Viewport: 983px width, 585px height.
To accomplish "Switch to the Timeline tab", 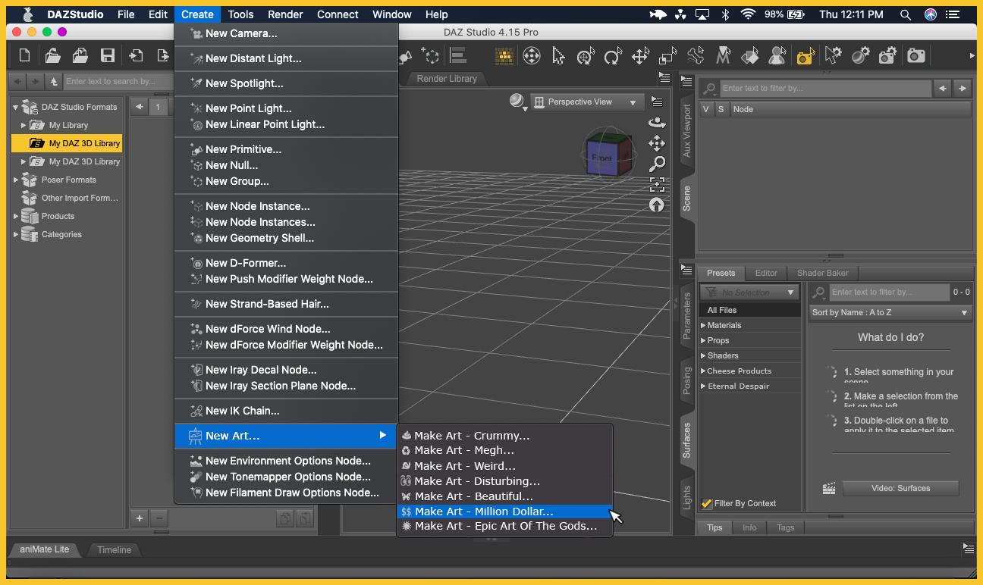I will tap(114, 549).
